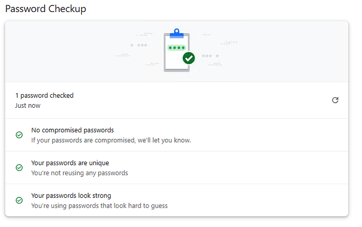
Task: Click the gray banner background area
Action: (69, 52)
